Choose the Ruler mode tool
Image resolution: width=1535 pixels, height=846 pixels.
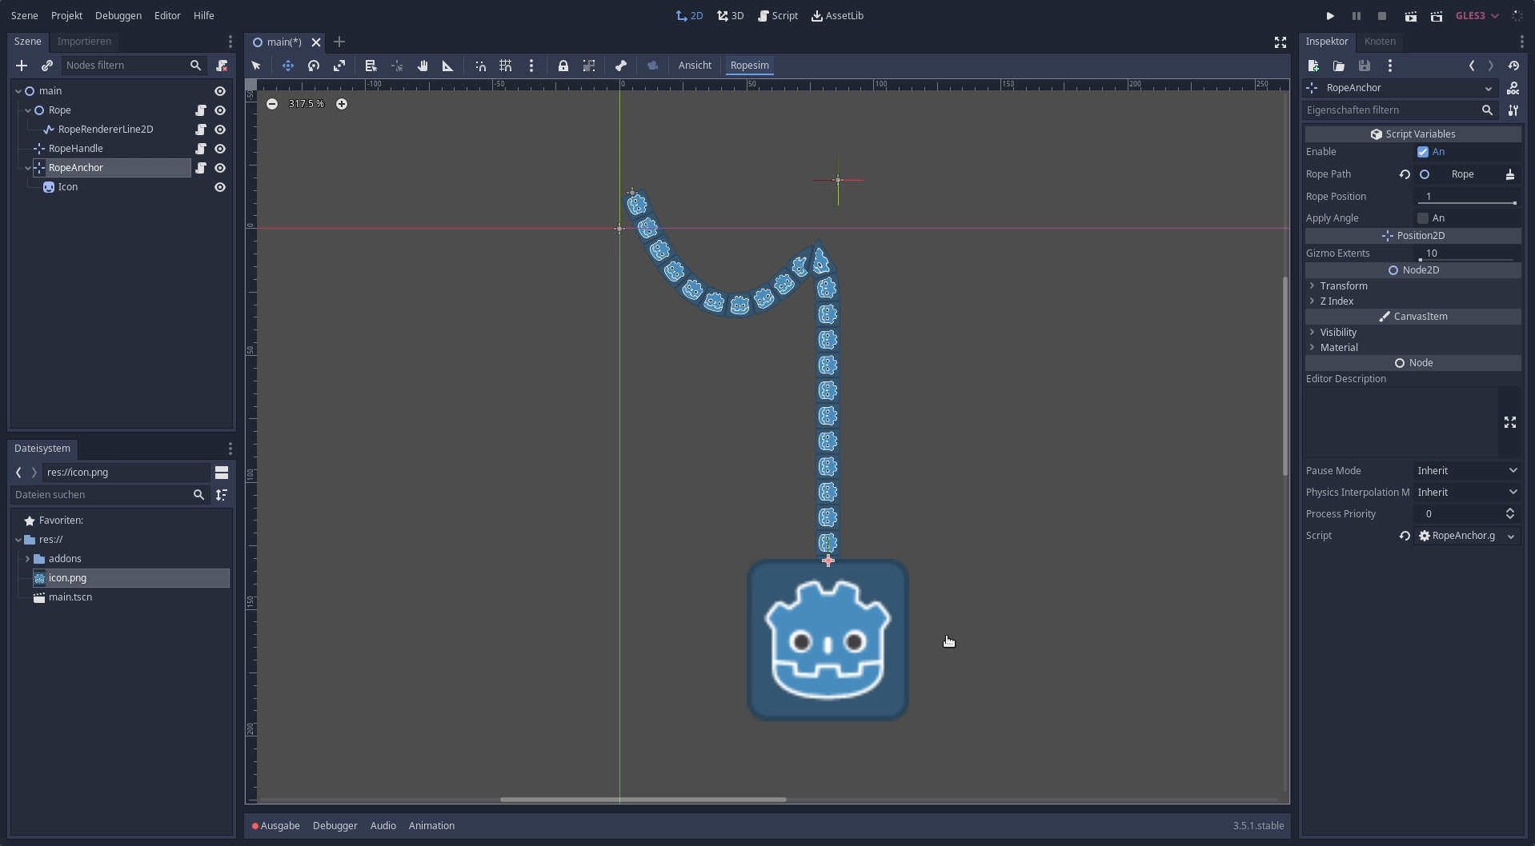pyautogui.click(x=448, y=66)
